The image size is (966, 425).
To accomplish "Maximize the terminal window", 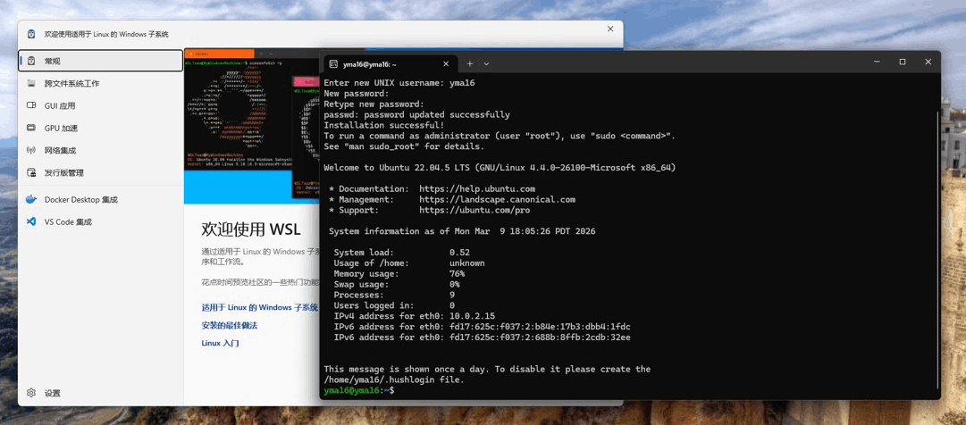I will pos(903,62).
